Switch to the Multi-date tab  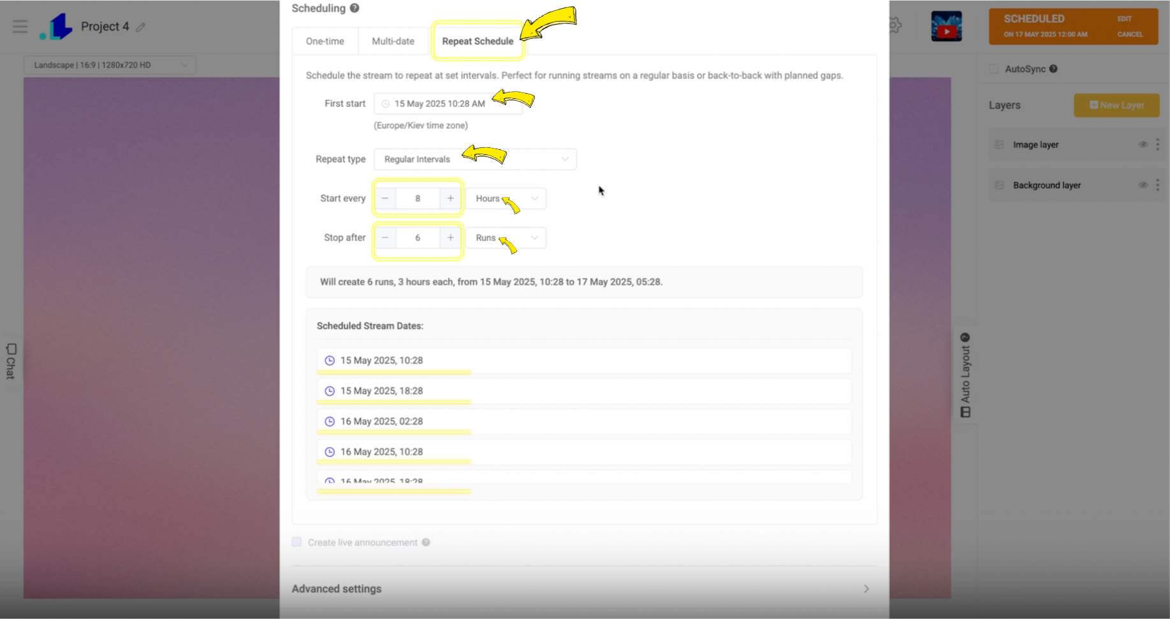pos(393,41)
